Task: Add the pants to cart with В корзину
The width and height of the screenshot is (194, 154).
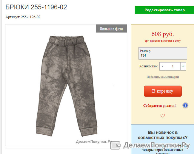Action: click(x=163, y=91)
